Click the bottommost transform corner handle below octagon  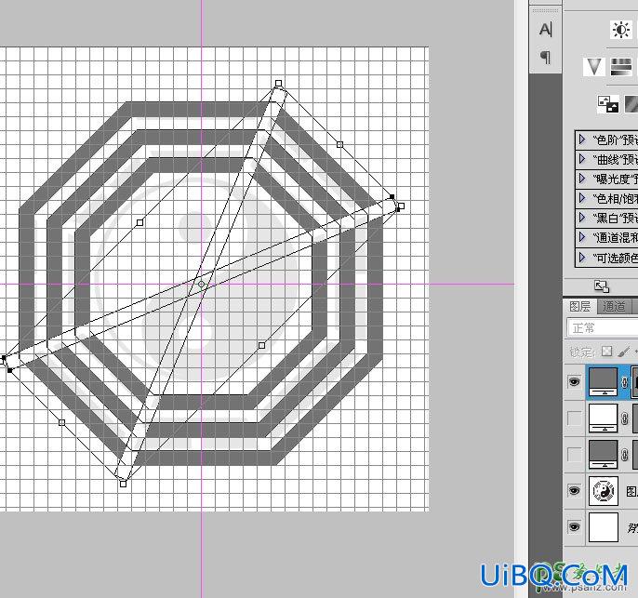tap(124, 484)
